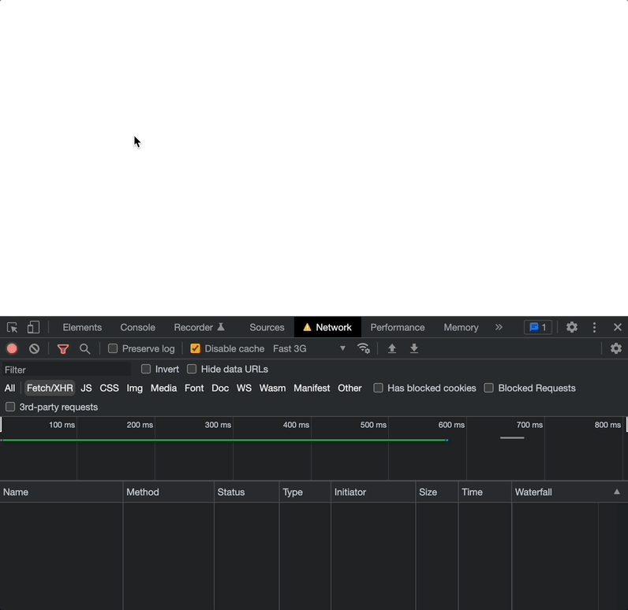Click the Filter text input field
The height and width of the screenshot is (610, 628).
(67, 370)
